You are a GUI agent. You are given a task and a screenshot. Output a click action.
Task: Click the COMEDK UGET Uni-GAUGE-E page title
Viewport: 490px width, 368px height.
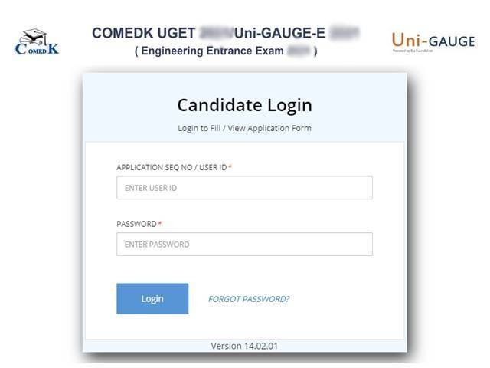point(226,34)
